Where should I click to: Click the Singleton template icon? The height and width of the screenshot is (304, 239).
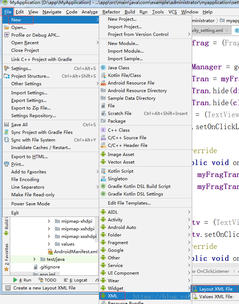coord(103,179)
